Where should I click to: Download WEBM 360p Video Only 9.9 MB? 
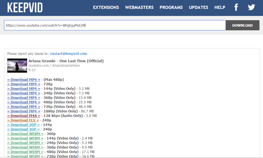click(x=25, y=148)
